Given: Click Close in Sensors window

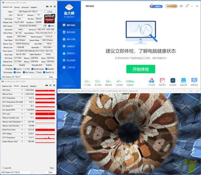Looking at the screenshot, I should [x=50, y=172].
